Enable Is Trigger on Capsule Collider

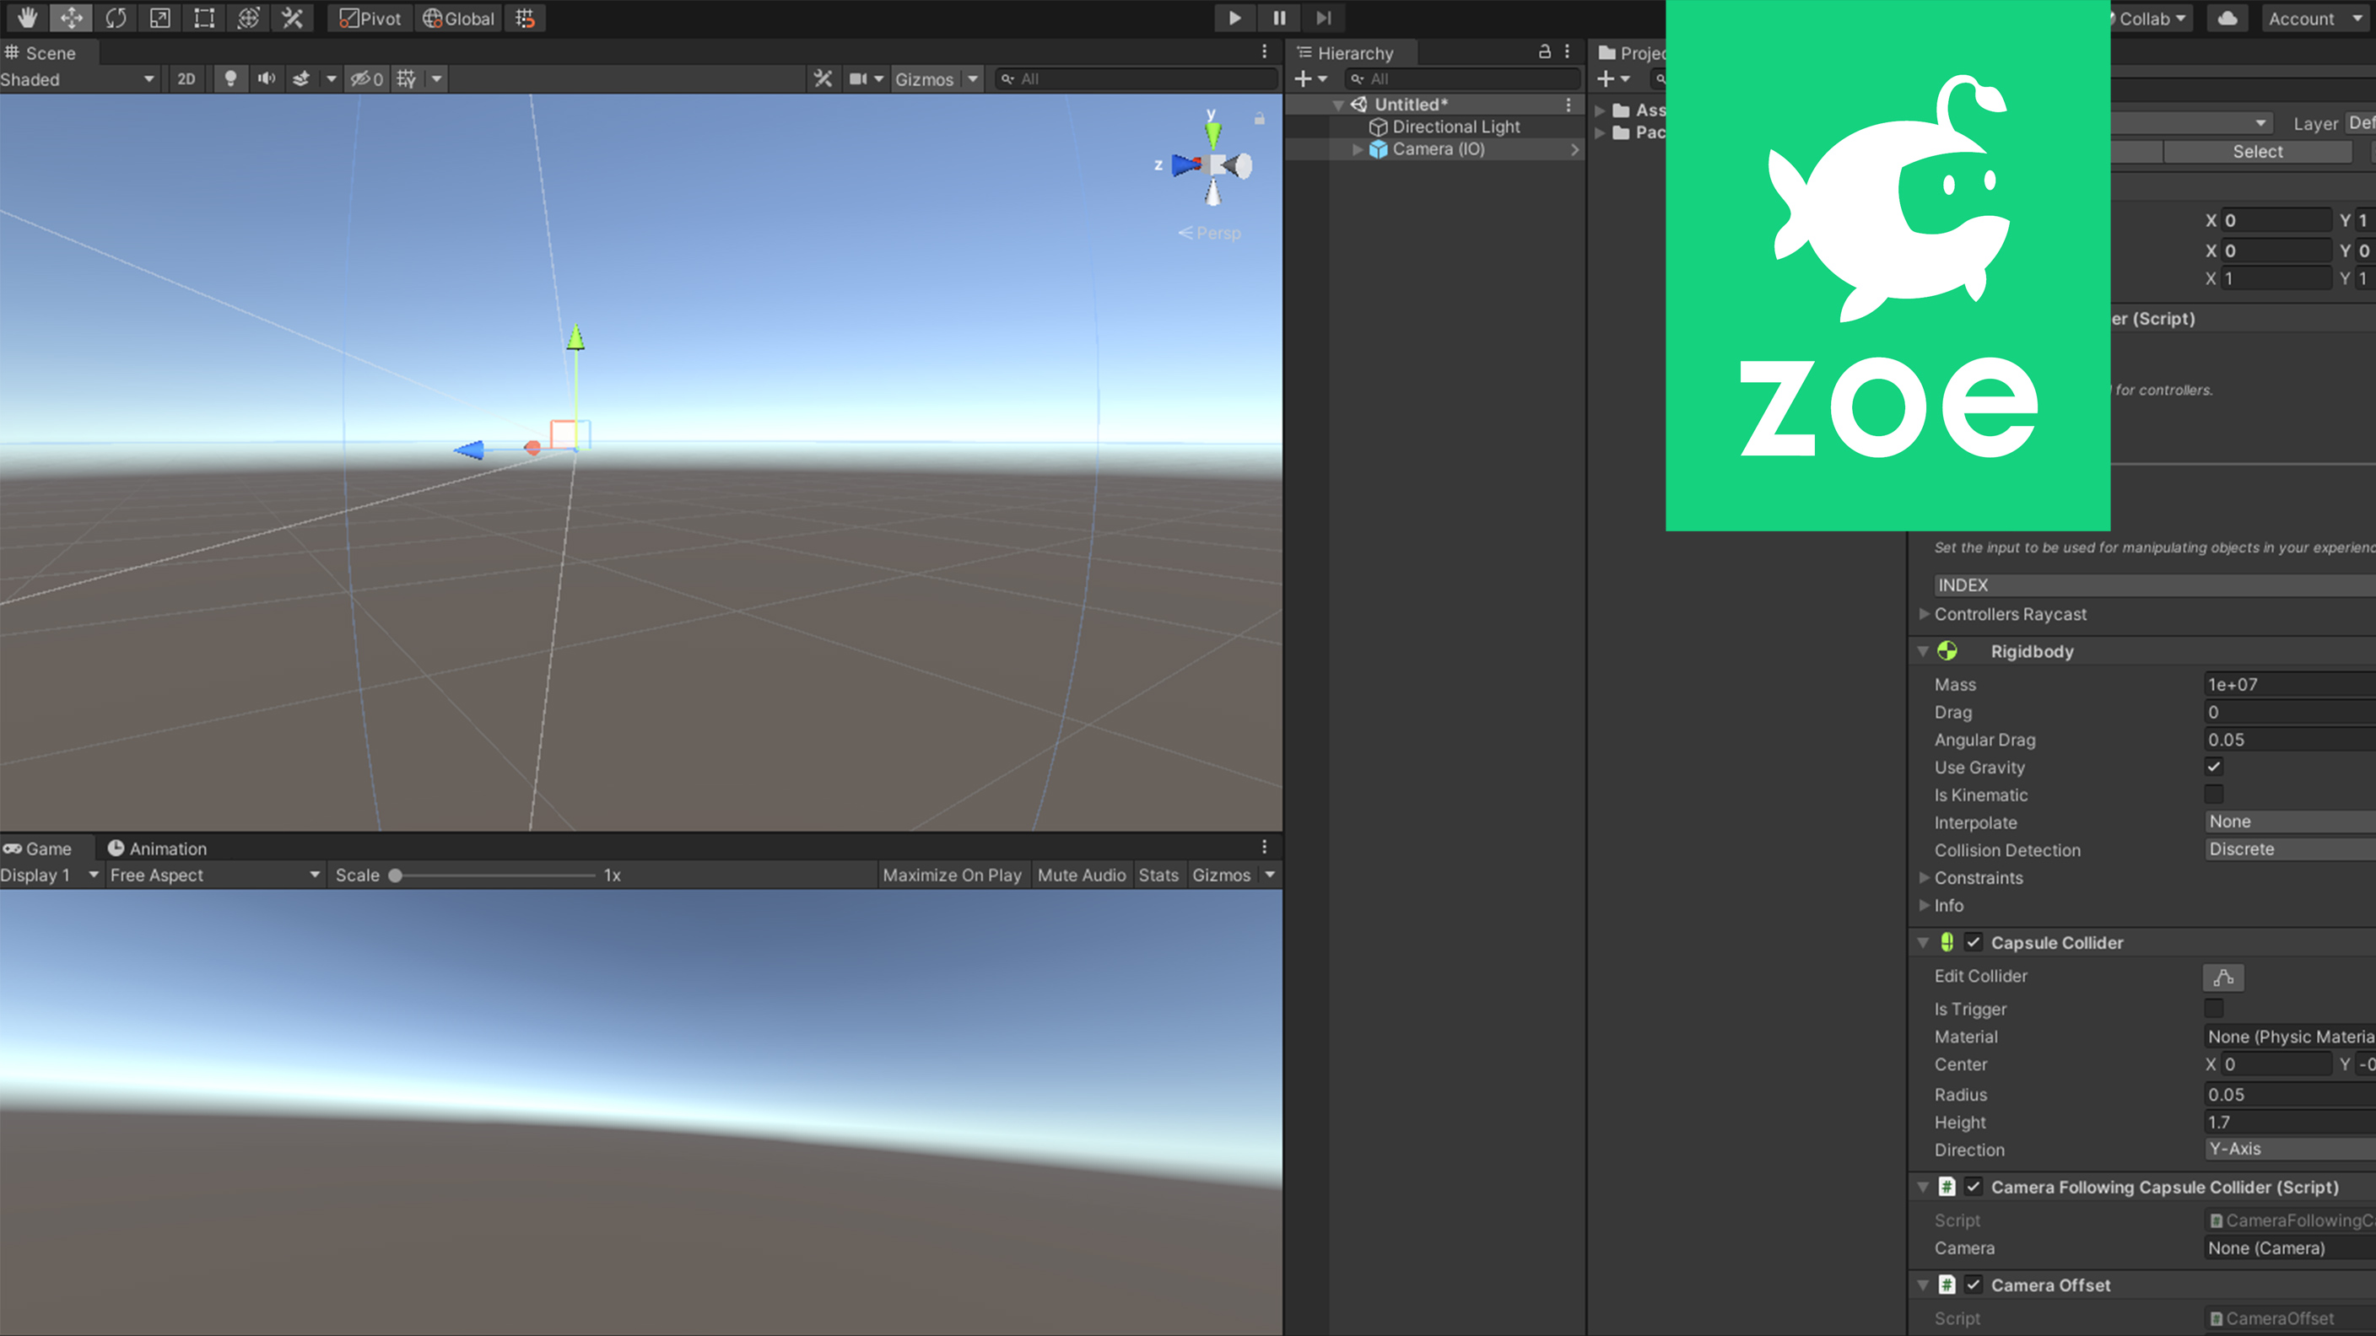[x=2213, y=1008]
